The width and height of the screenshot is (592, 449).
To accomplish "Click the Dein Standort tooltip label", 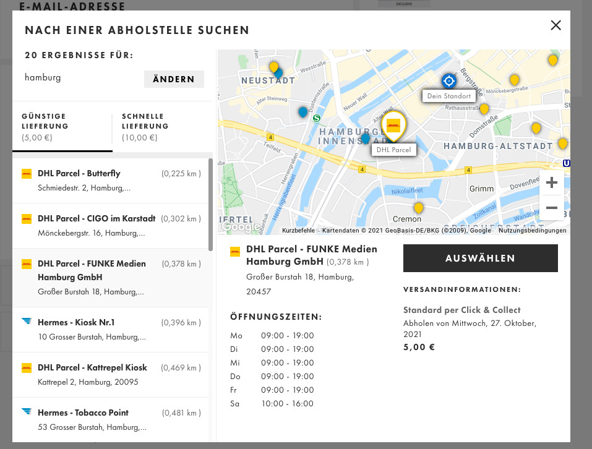I will click(x=449, y=96).
